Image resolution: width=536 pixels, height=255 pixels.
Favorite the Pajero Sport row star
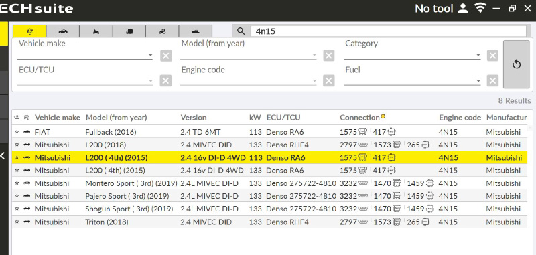click(17, 196)
